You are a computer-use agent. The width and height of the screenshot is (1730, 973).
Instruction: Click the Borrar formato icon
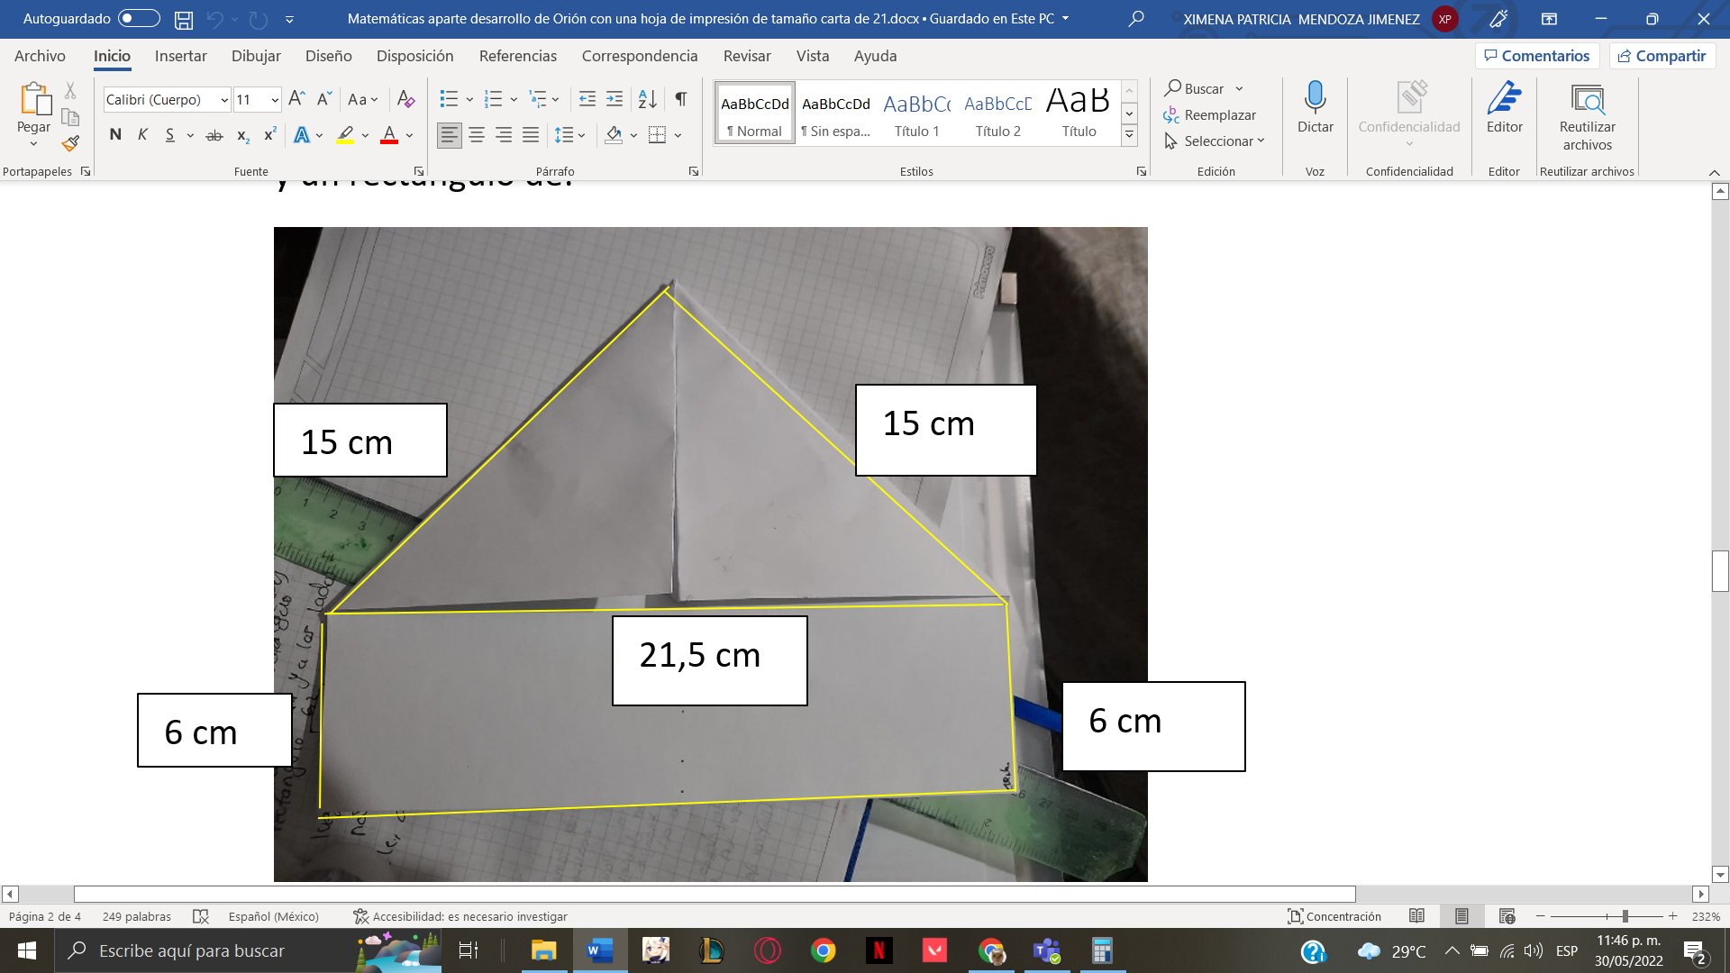click(405, 99)
